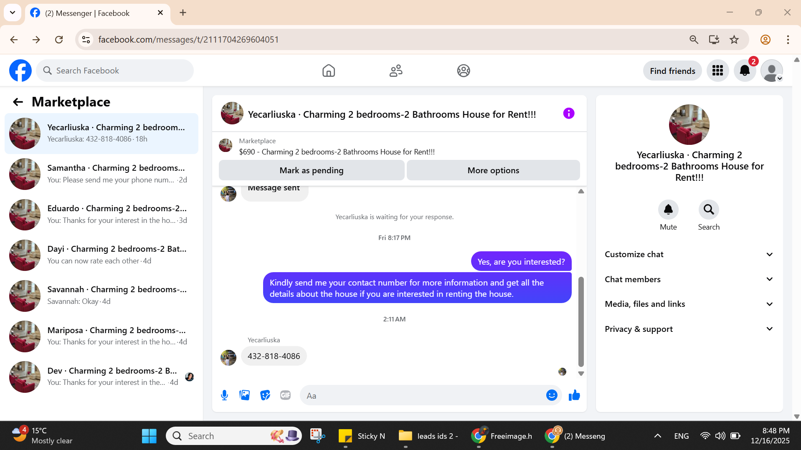Go to the Home feed icon
The width and height of the screenshot is (801, 450).
click(329, 71)
